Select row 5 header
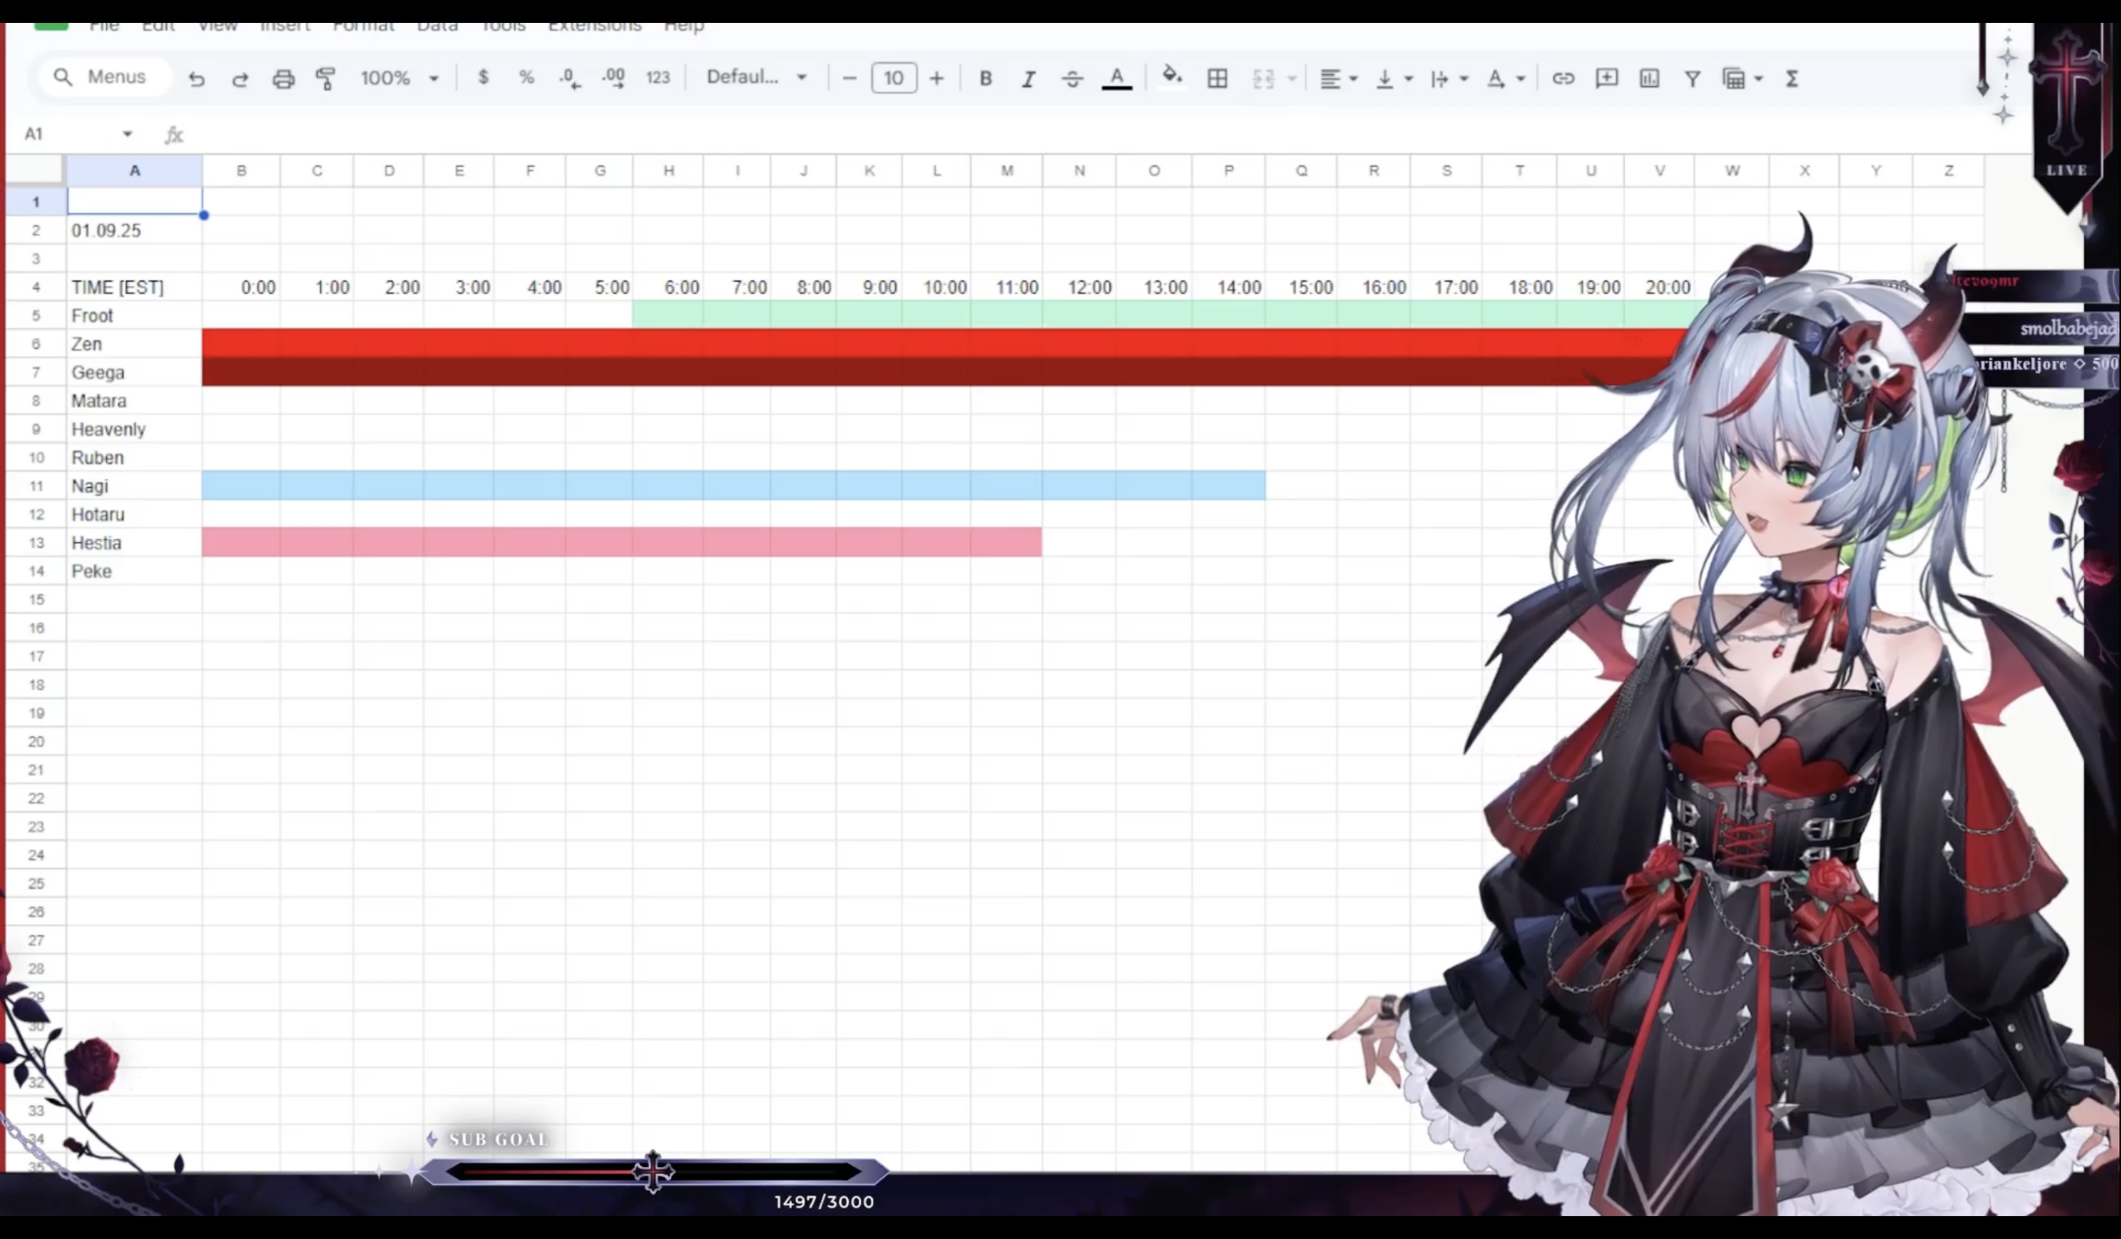 pos(36,316)
